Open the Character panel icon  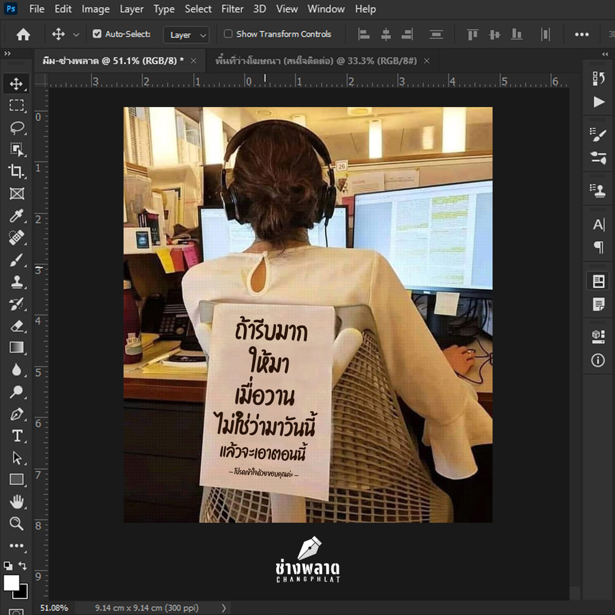click(598, 225)
